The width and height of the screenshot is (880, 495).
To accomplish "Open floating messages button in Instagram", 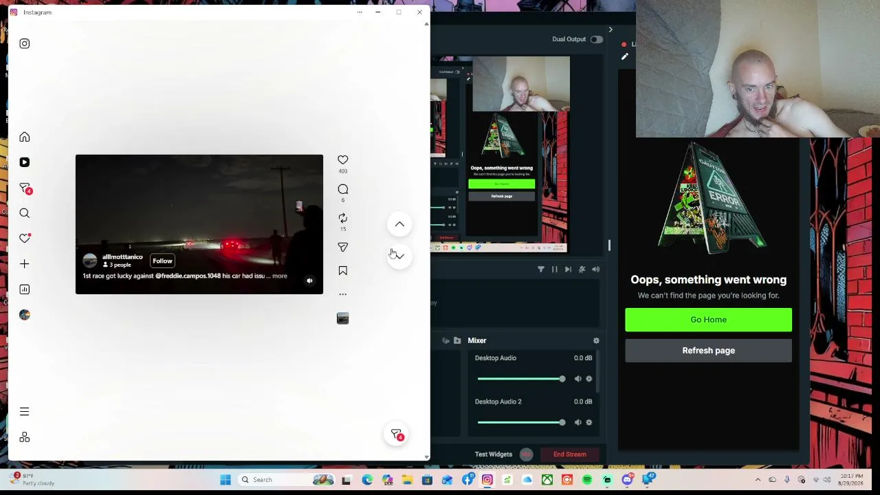I will [397, 434].
